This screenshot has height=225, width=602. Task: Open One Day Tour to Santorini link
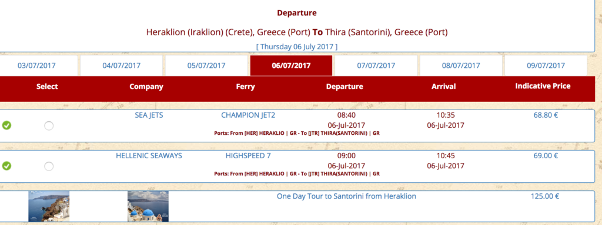(x=346, y=196)
